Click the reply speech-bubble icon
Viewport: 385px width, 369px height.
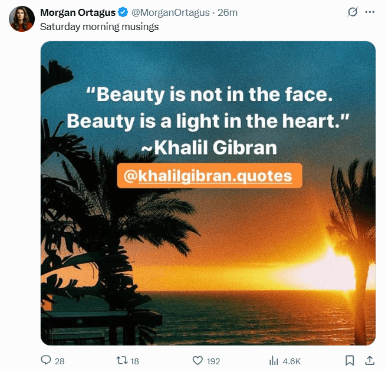45,360
